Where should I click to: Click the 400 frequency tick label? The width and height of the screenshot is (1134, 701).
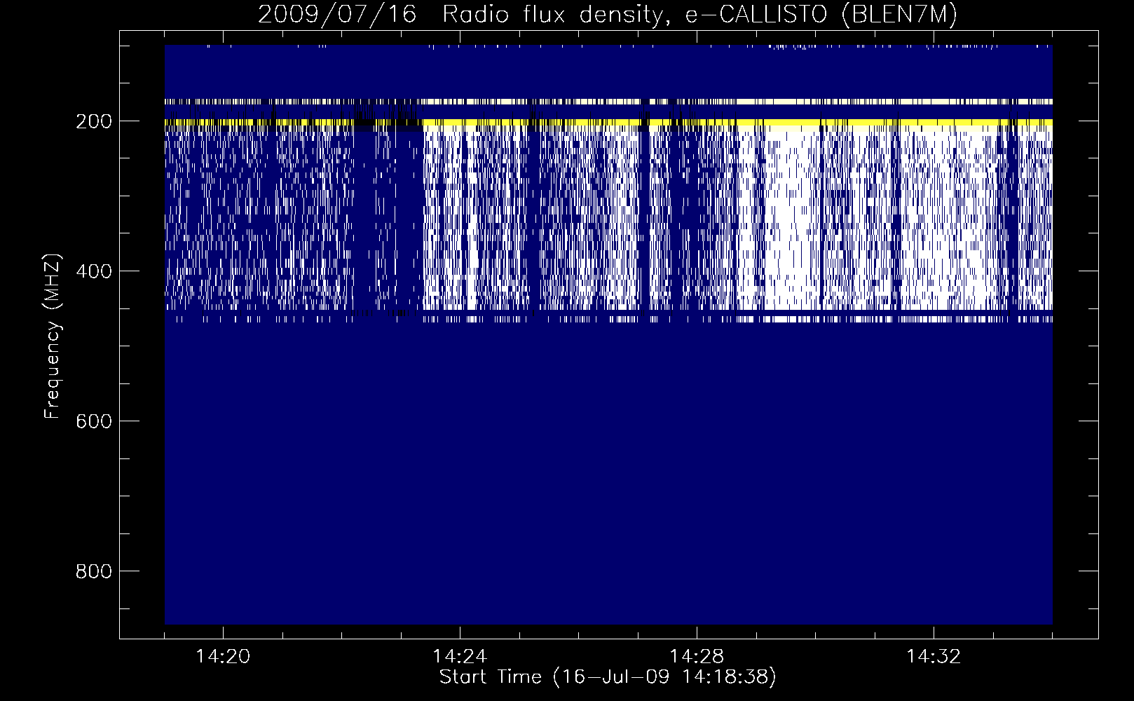coord(93,271)
